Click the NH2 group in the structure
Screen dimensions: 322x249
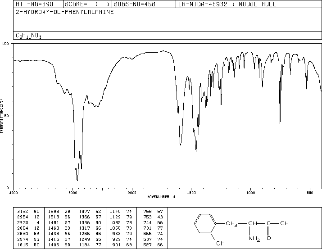[x=254, y=239]
